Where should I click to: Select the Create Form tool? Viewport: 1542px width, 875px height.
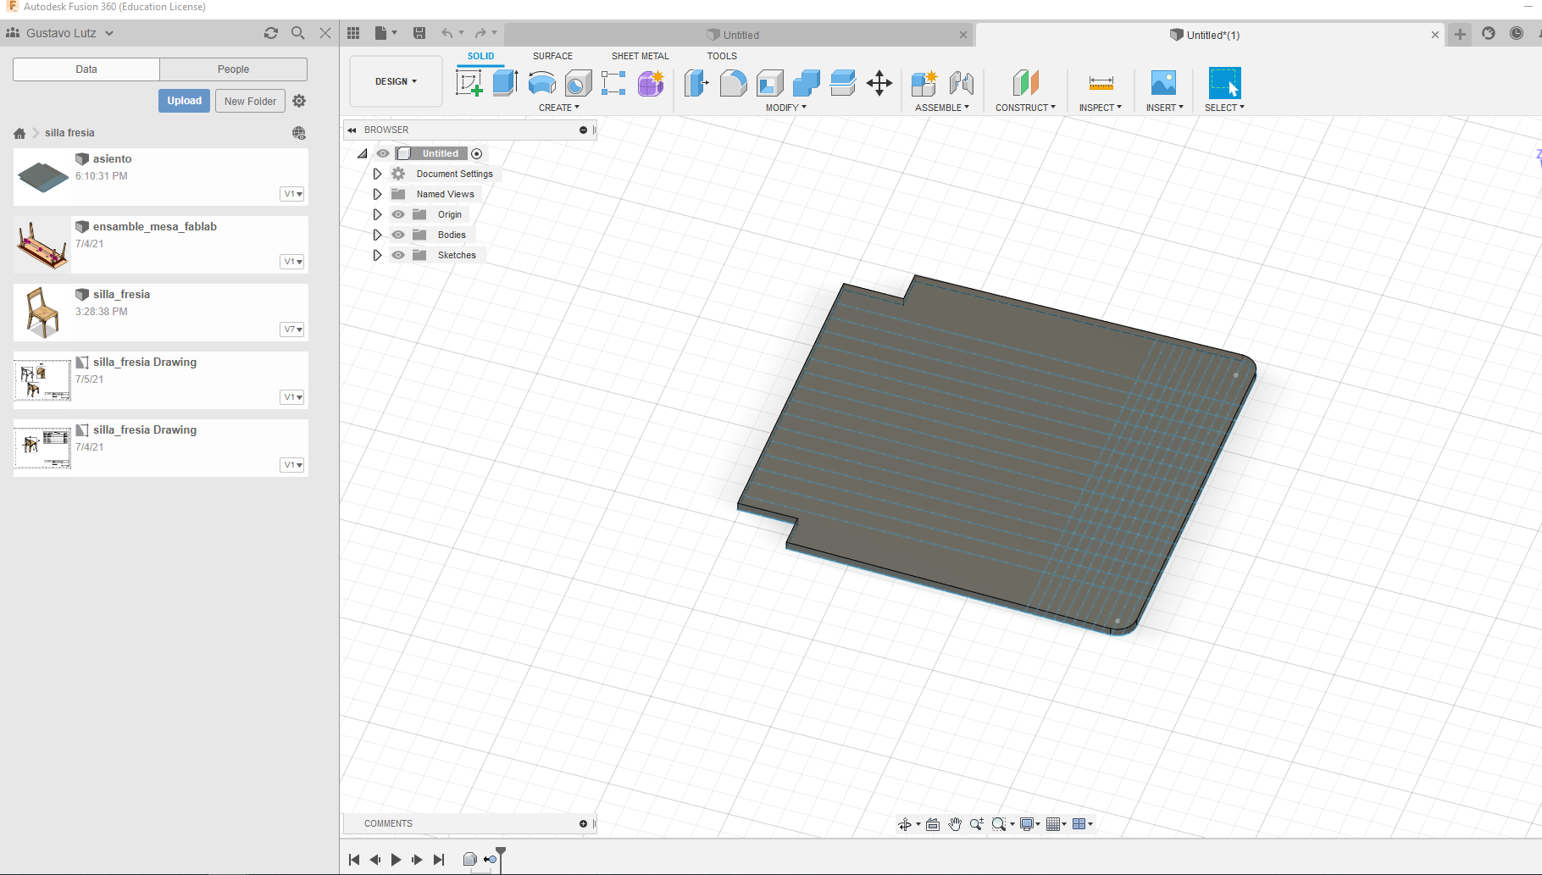(x=651, y=83)
